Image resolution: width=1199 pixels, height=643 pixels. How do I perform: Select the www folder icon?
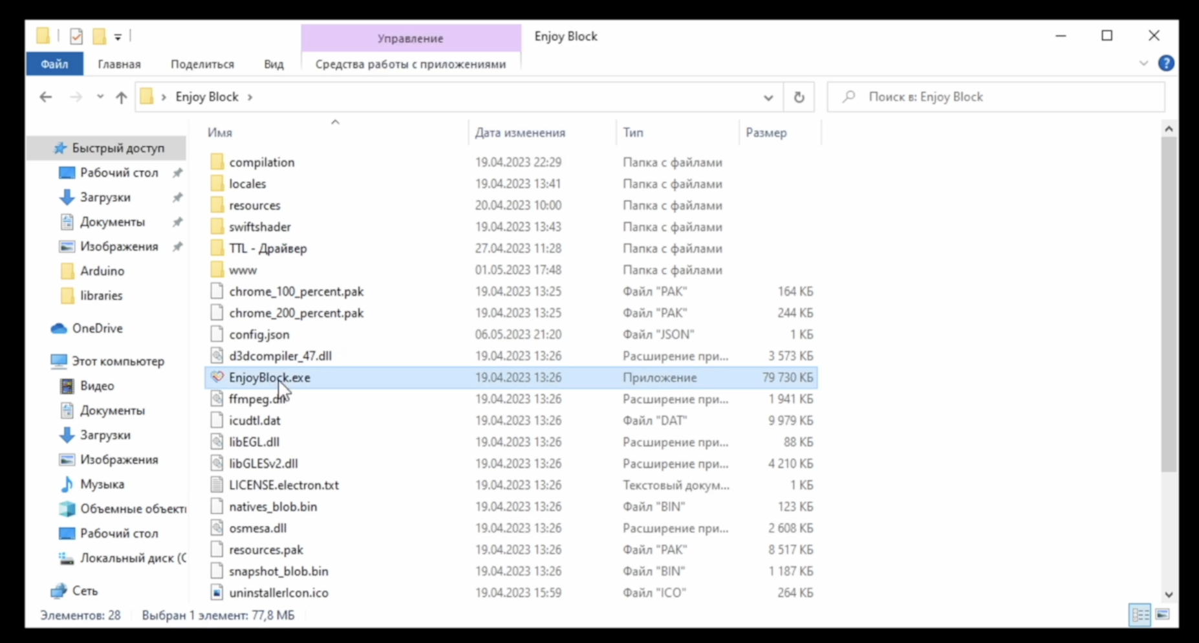pyautogui.click(x=217, y=270)
